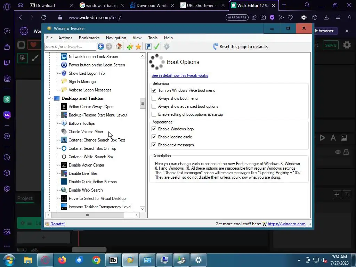Select Disable Action Center tweak
Image resolution: width=356 pixels, height=267 pixels.
coord(87,165)
